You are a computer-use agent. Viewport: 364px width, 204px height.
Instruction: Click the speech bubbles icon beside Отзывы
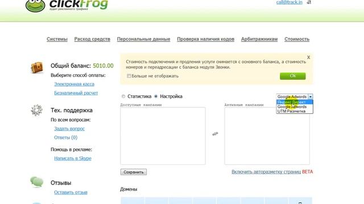coord(36,182)
